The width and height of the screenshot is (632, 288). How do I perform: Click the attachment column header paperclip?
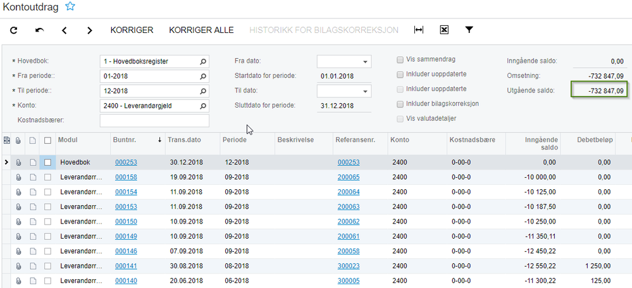click(x=18, y=141)
